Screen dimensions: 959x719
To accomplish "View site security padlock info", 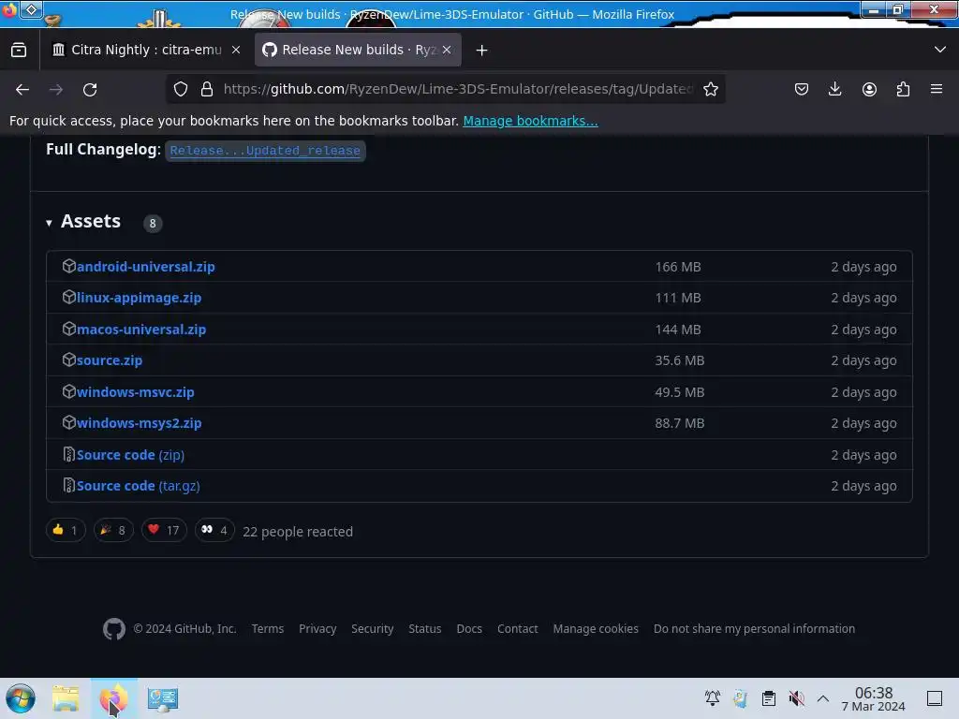I will click(x=207, y=89).
